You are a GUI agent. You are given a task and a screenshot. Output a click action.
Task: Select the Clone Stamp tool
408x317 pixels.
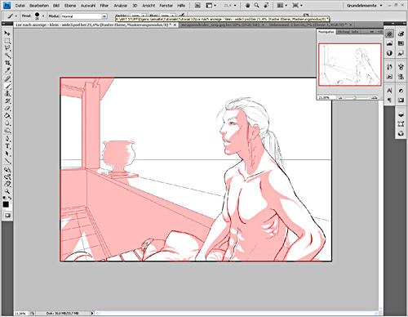pyautogui.click(x=7, y=94)
